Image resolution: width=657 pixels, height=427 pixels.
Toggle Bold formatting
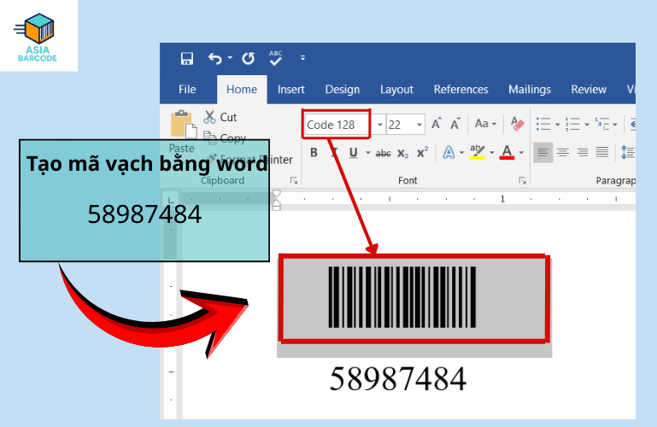pos(314,153)
